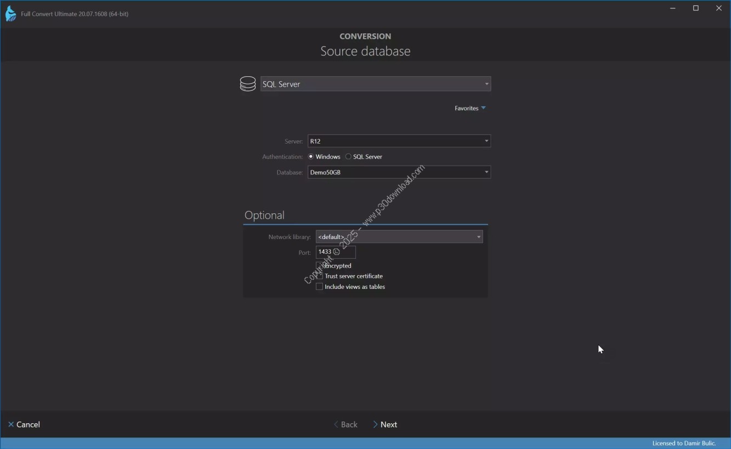
Task: Click the 'Full Convert Ultimate 20.07.1608 (64-bit)' title
Action: click(x=75, y=14)
